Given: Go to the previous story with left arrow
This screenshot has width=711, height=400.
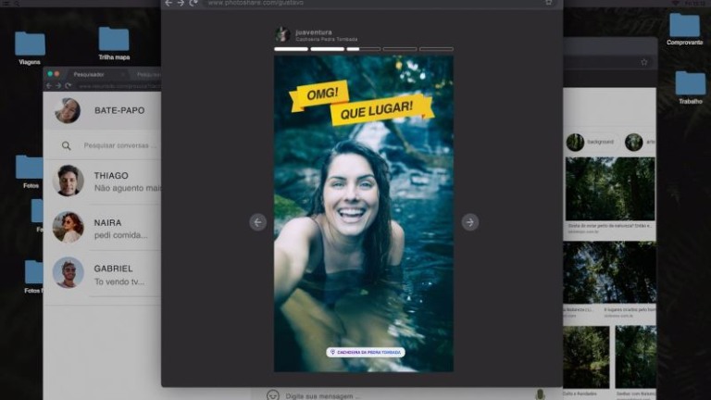Looking at the screenshot, I should point(257,222).
